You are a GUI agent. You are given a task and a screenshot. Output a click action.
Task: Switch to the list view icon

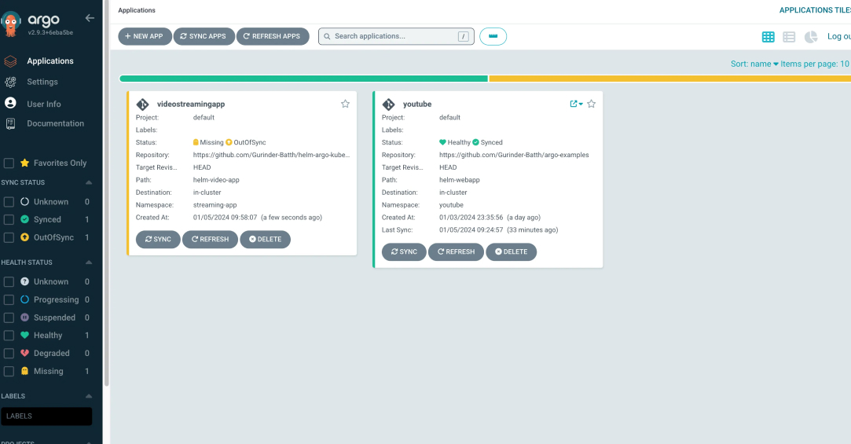789,37
